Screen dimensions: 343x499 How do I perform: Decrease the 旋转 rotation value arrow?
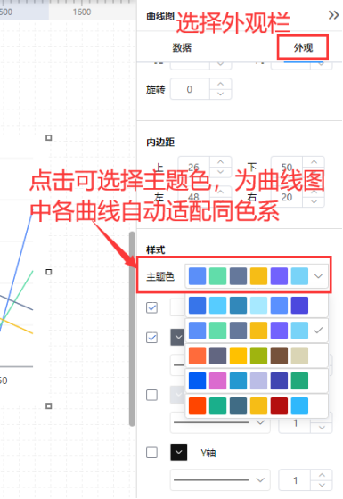pyautogui.click(x=220, y=94)
